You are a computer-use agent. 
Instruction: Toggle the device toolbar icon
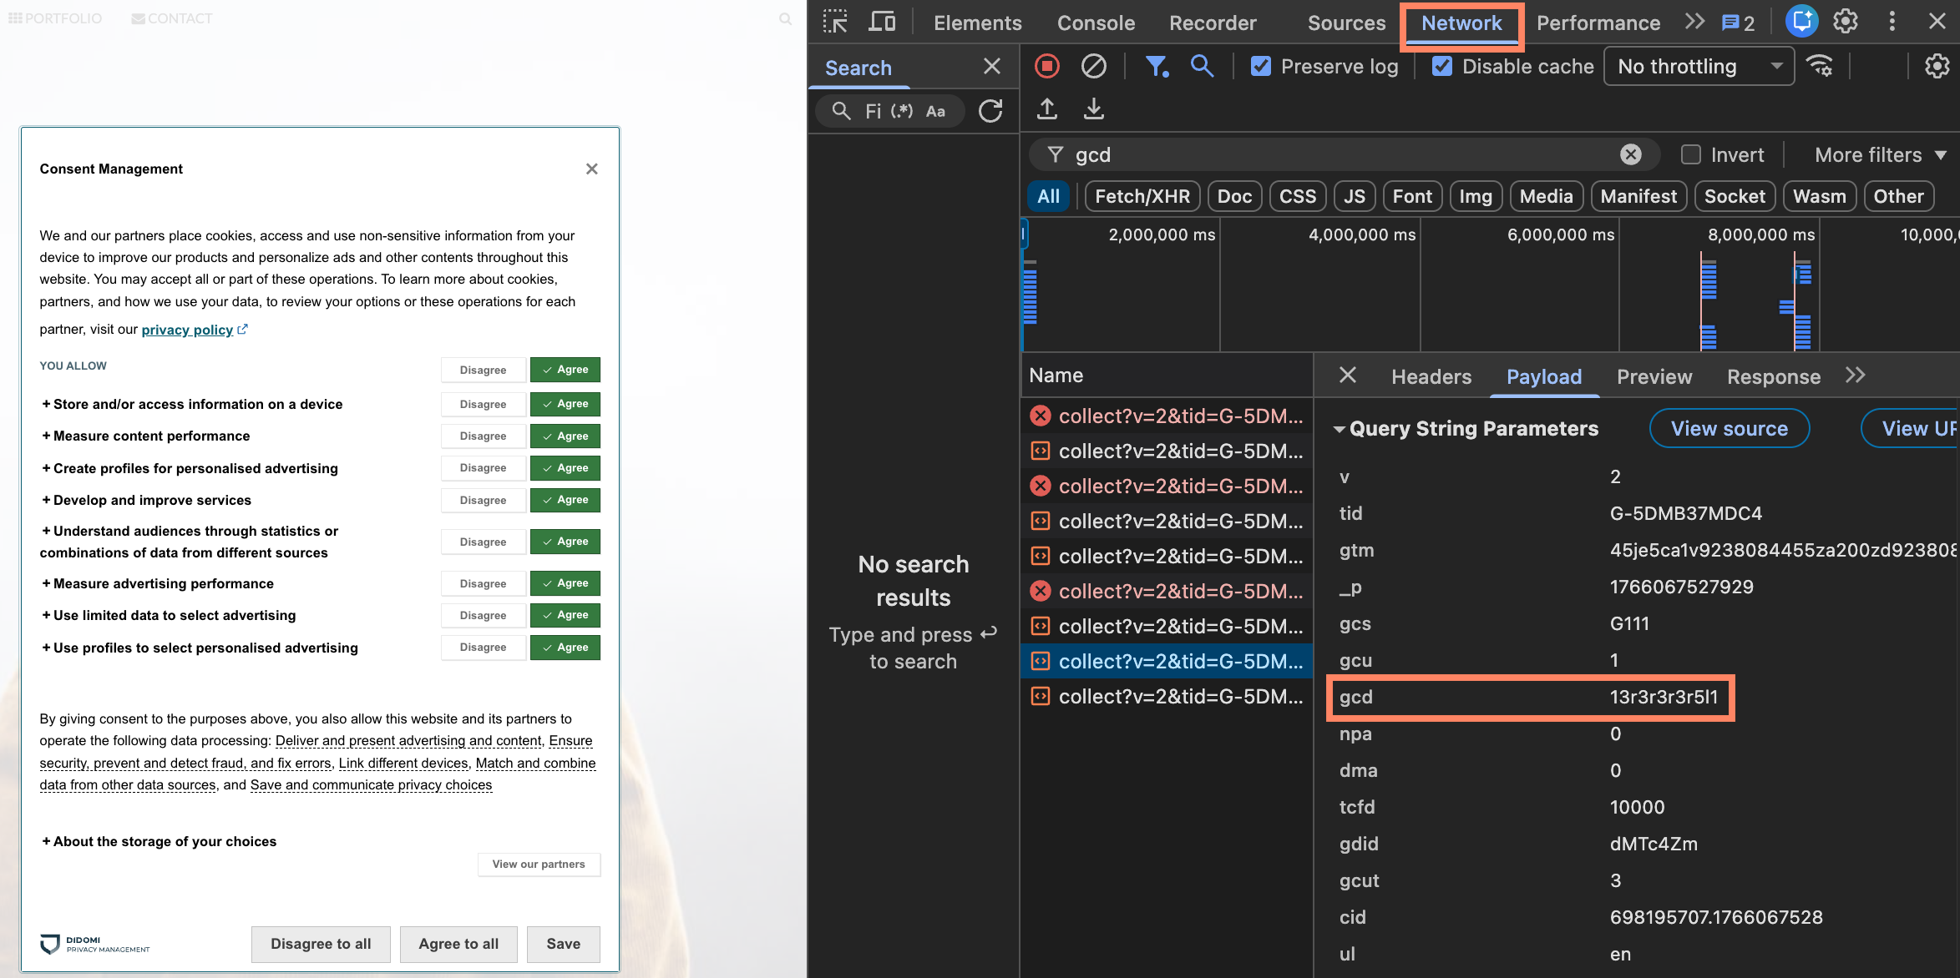pos(881,22)
